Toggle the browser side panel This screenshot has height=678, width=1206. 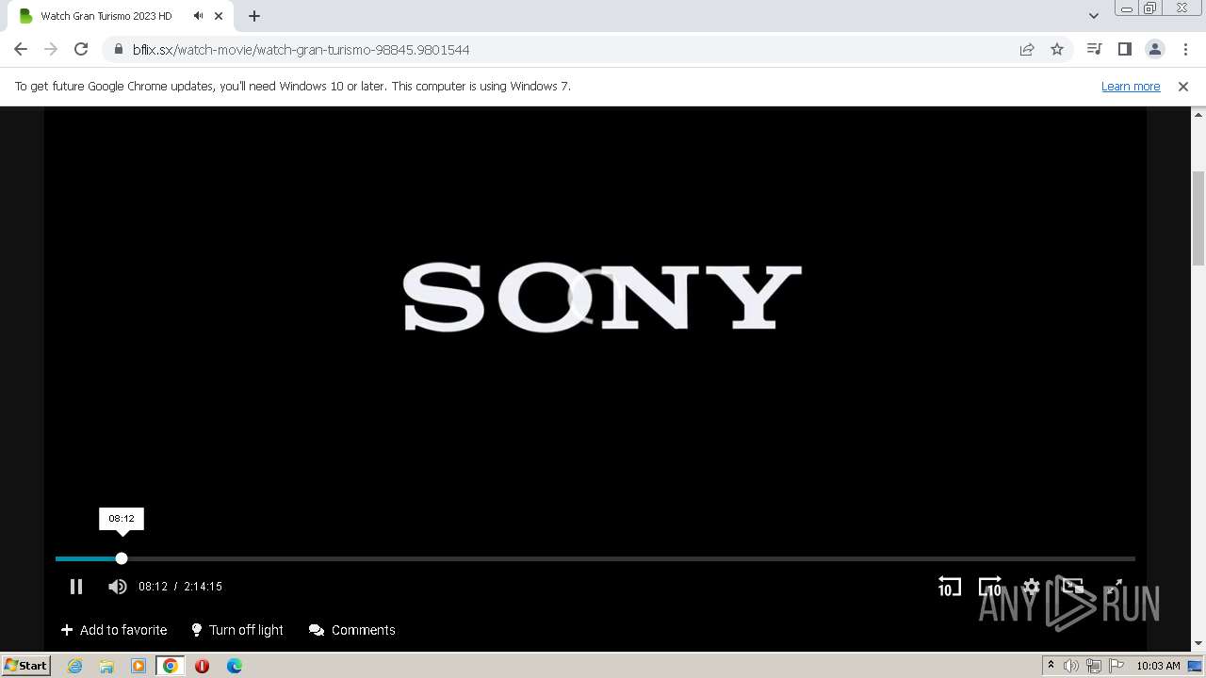pyautogui.click(x=1124, y=49)
